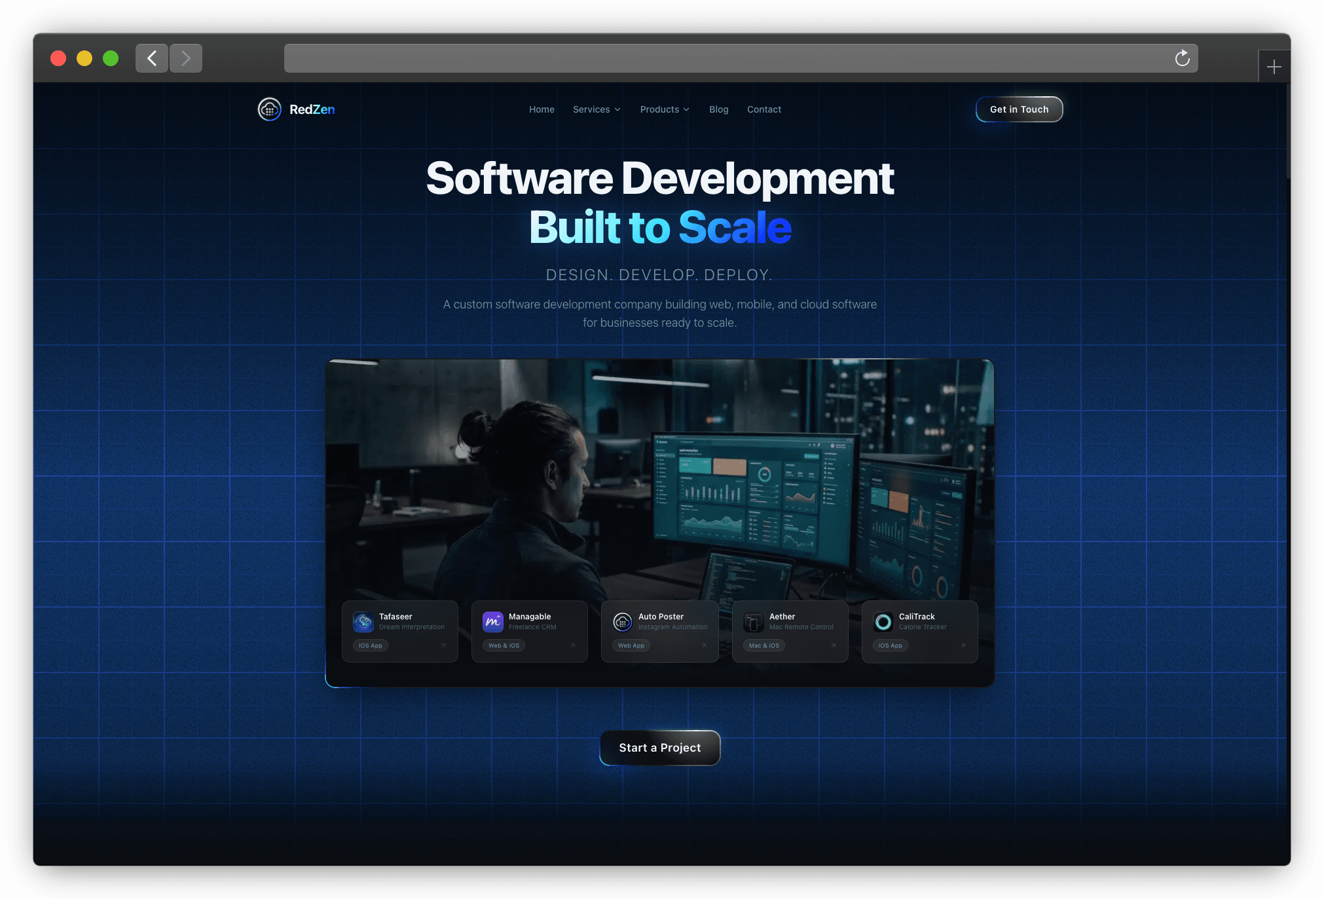Click the browser forward arrow
The height and width of the screenshot is (899, 1324).
186,58
